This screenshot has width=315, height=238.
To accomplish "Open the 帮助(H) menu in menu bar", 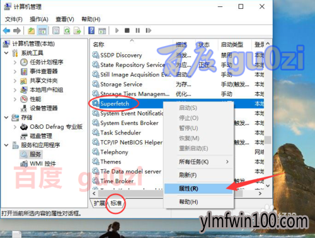I will [x=91, y=20].
